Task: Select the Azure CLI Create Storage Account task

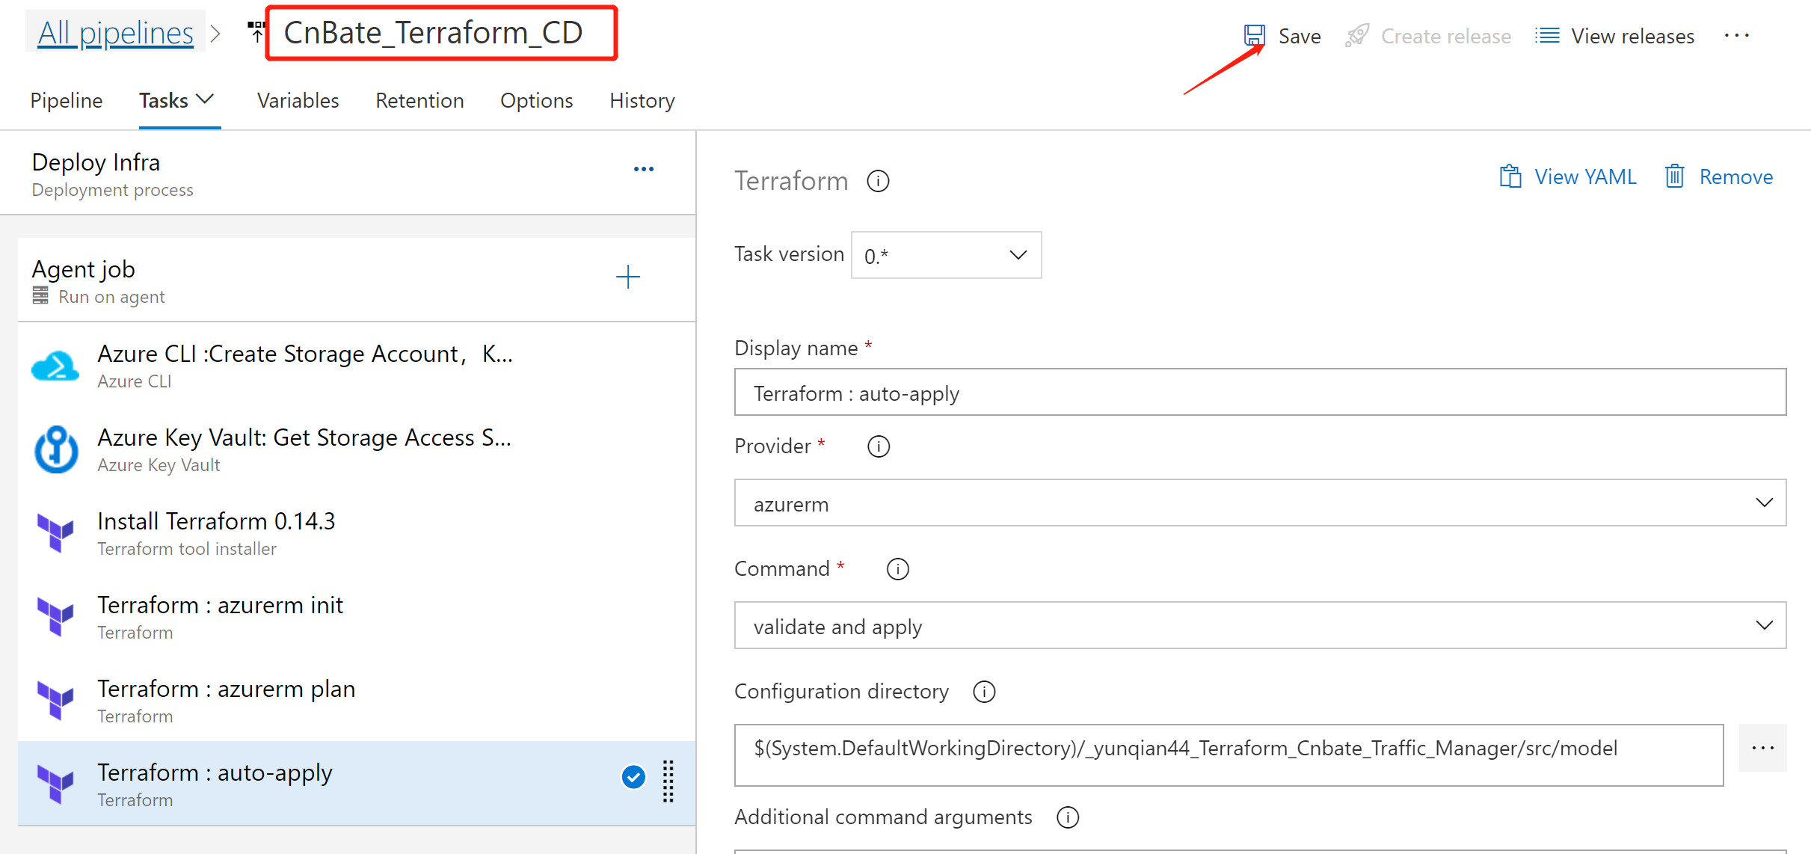Action: tap(357, 366)
